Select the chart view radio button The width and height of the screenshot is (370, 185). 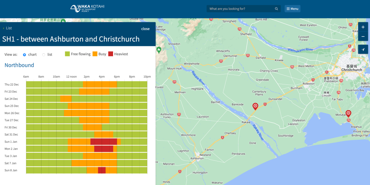point(24,55)
